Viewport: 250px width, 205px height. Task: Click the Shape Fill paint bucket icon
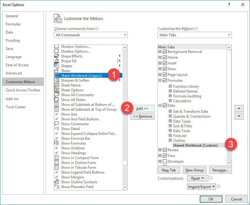tap(57, 61)
